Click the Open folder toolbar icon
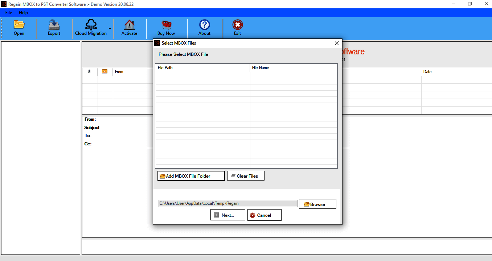Image resolution: width=492 pixels, height=261 pixels. 19,25
